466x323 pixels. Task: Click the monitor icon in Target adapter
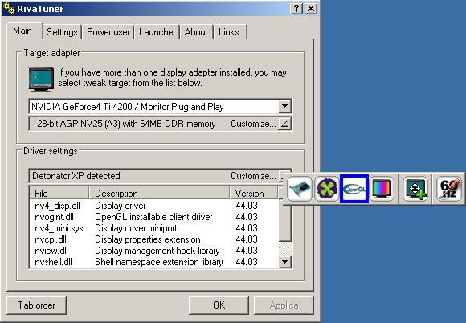point(41,79)
